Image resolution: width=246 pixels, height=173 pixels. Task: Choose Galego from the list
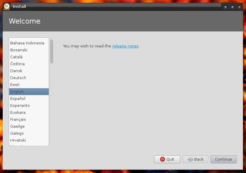[x=29, y=133]
